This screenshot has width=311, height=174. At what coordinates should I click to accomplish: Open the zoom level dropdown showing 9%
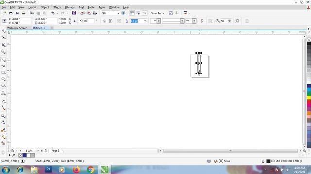point(118,13)
